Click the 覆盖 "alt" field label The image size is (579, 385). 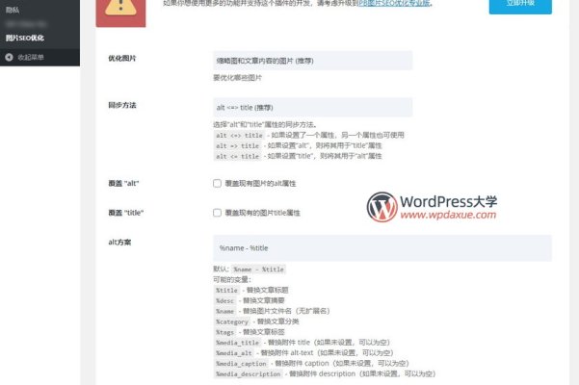tap(123, 183)
